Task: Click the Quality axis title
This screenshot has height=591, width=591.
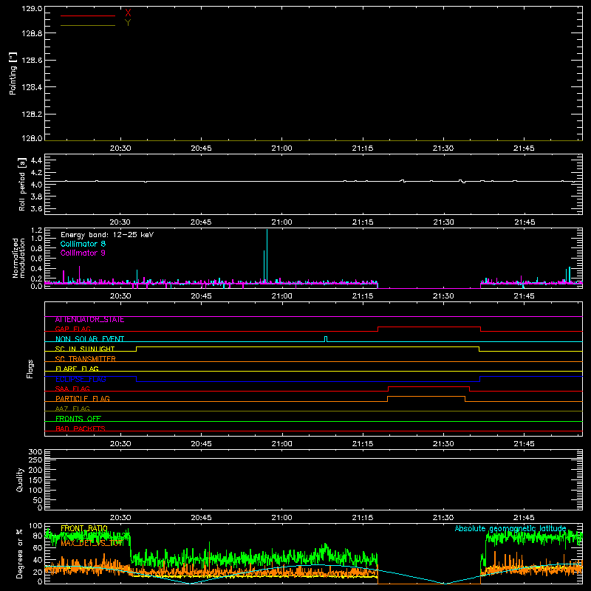Action: tap(20, 479)
